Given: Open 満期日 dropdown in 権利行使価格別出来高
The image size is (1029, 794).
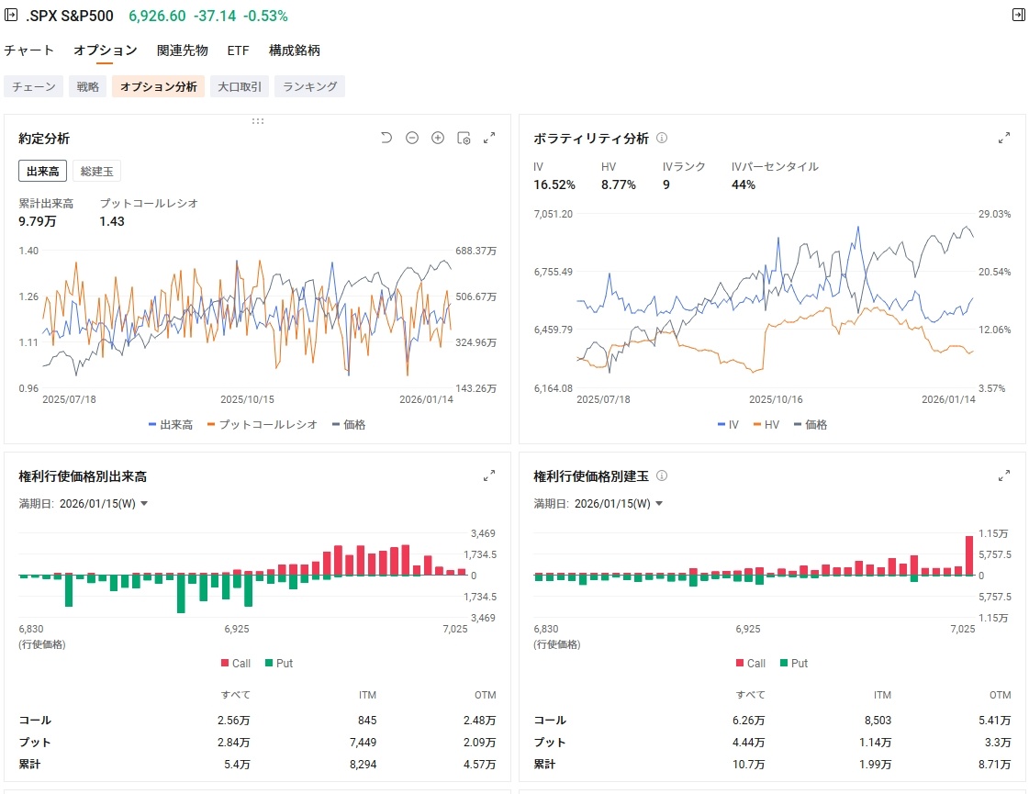Looking at the screenshot, I should click(x=104, y=504).
